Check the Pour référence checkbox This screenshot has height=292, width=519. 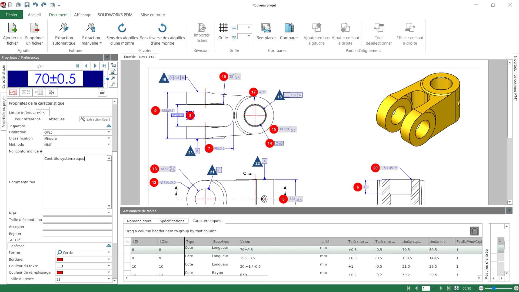pos(11,119)
